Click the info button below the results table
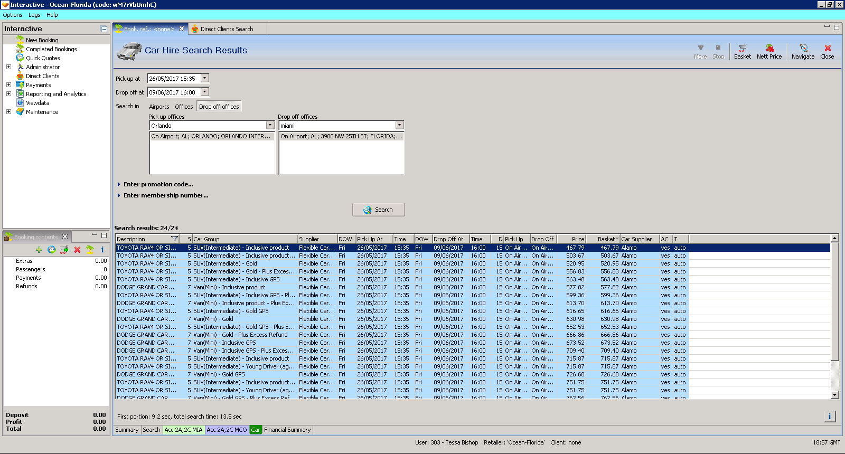The width and height of the screenshot is (845, 454). pos(829,417)
